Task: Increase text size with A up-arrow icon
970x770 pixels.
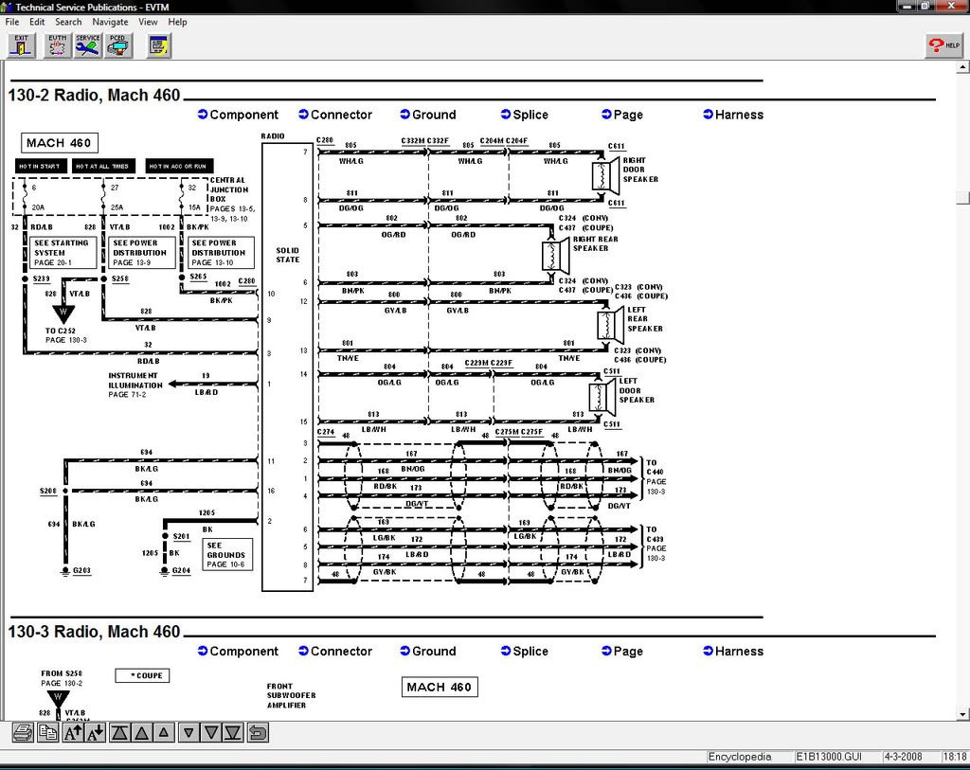Action: pyautogui.click(x=72, y=733)
